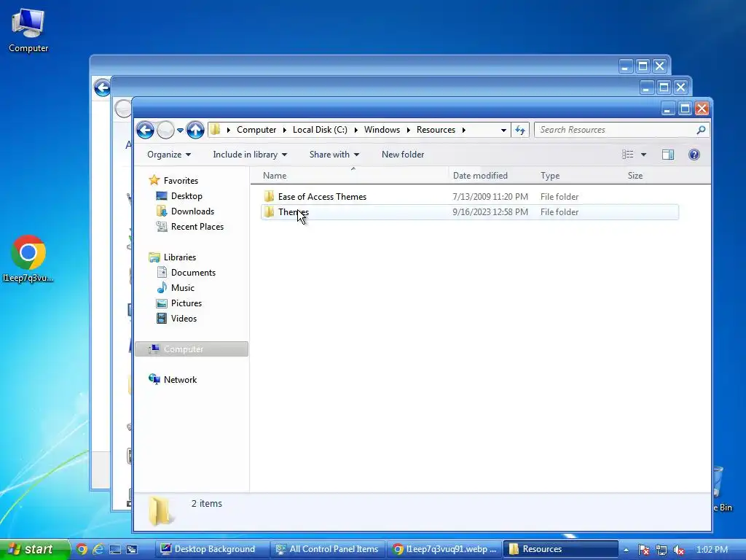Open Help with the question mark icon
This screenshot has height=560, width=746.
694,155
